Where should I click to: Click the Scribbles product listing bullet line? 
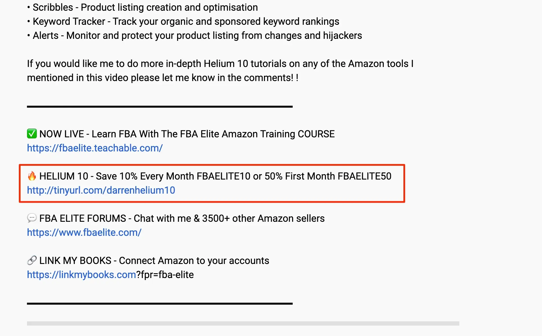coord(145,7)
